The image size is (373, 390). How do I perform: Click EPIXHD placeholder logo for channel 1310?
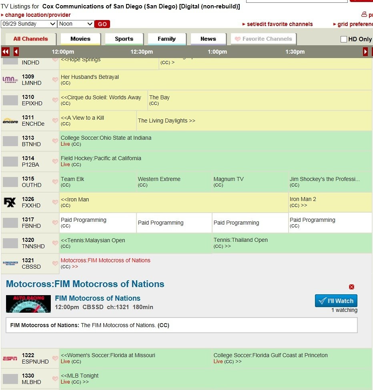pyautogui.click(x=10, y=100)
